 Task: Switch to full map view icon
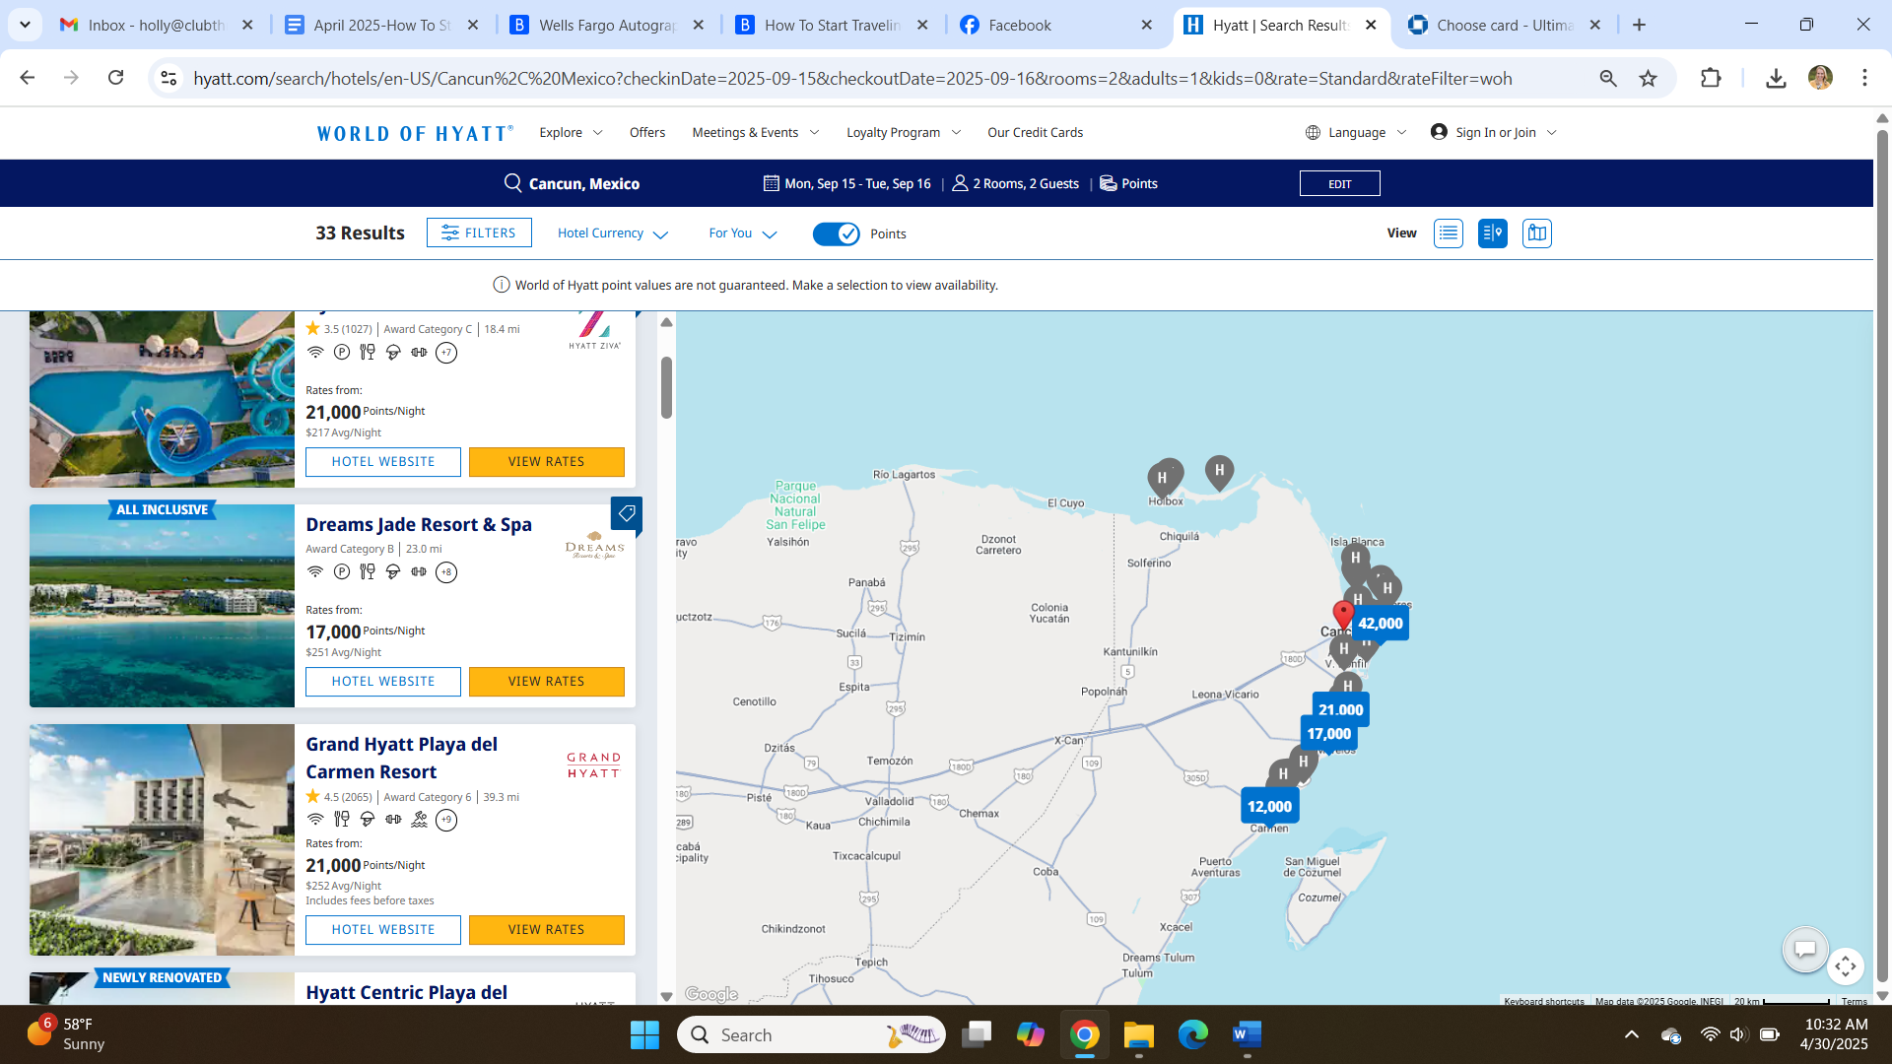[1536, 233]
